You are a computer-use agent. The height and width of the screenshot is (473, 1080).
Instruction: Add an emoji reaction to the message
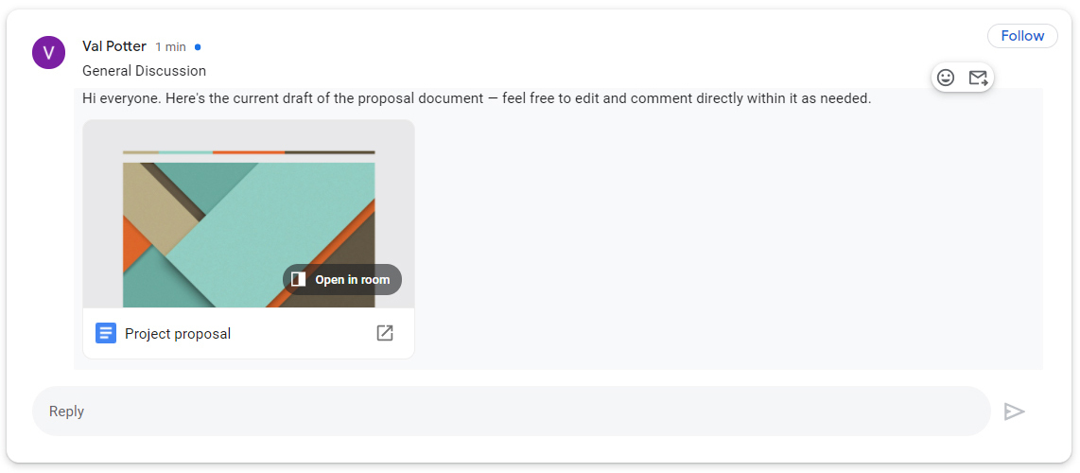click(x=946, y=78)
